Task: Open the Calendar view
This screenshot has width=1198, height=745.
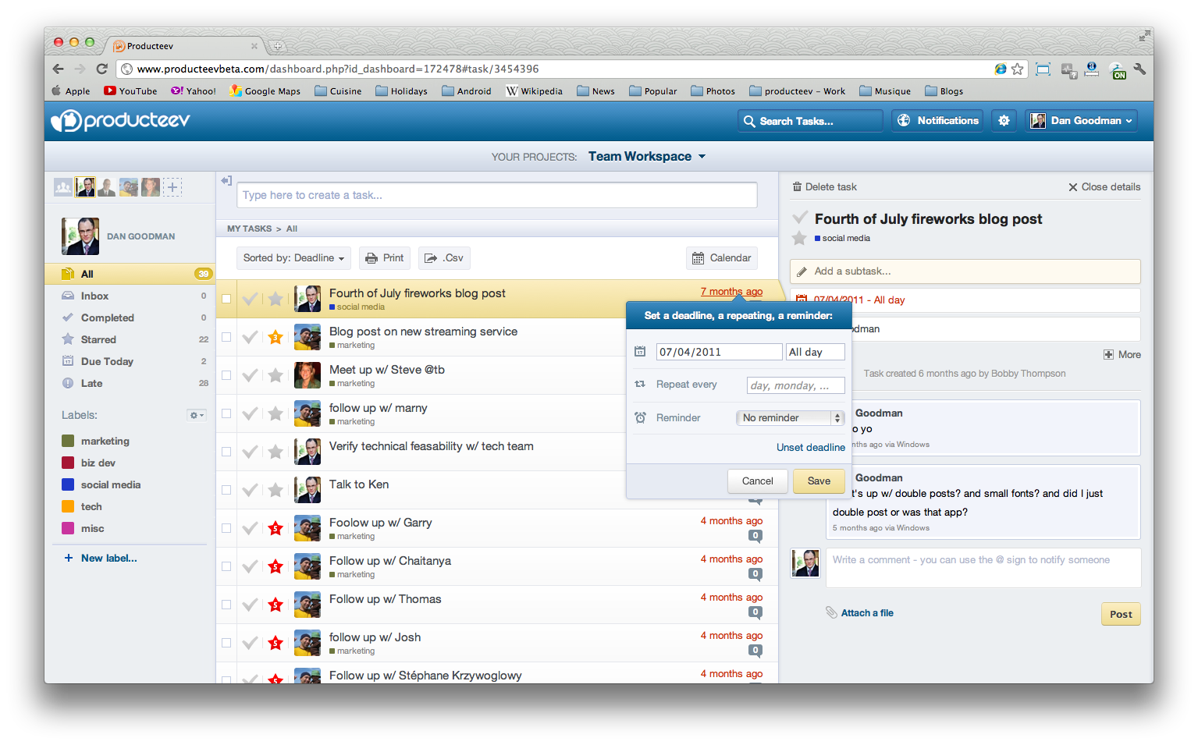Action: [x=722, y=258]
